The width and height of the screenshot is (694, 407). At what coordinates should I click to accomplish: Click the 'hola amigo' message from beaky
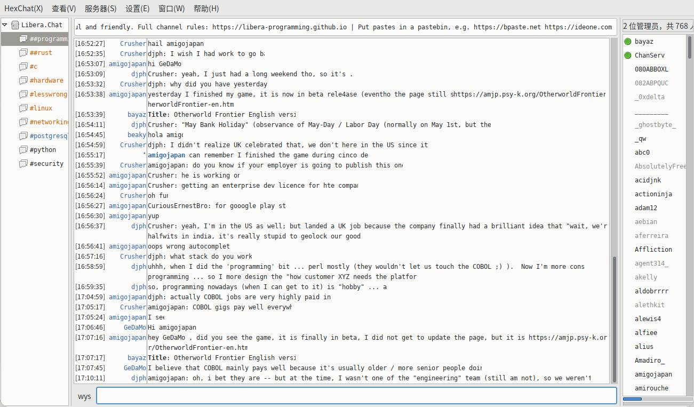click(165, 135)
